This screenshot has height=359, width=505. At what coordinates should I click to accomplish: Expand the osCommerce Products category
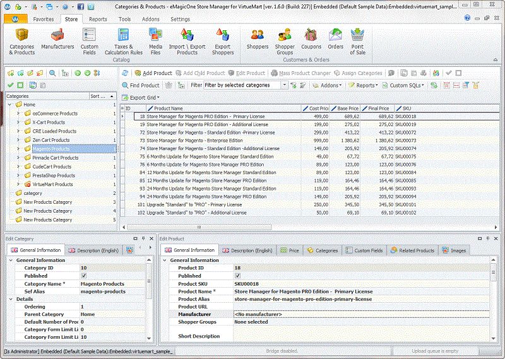[x=18, y=114]
